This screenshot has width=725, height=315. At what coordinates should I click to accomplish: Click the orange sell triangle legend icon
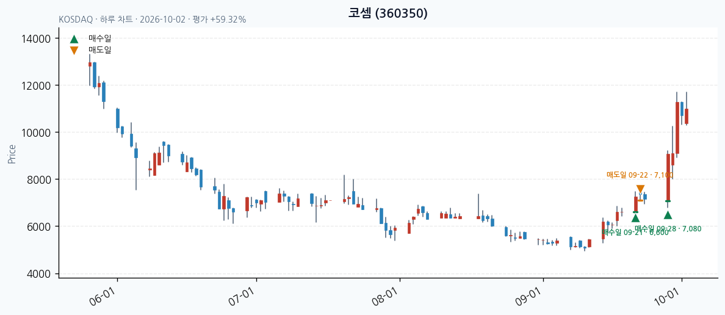click(74, 51)
